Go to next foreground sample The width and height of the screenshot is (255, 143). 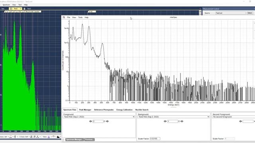[x=107, y=121]
